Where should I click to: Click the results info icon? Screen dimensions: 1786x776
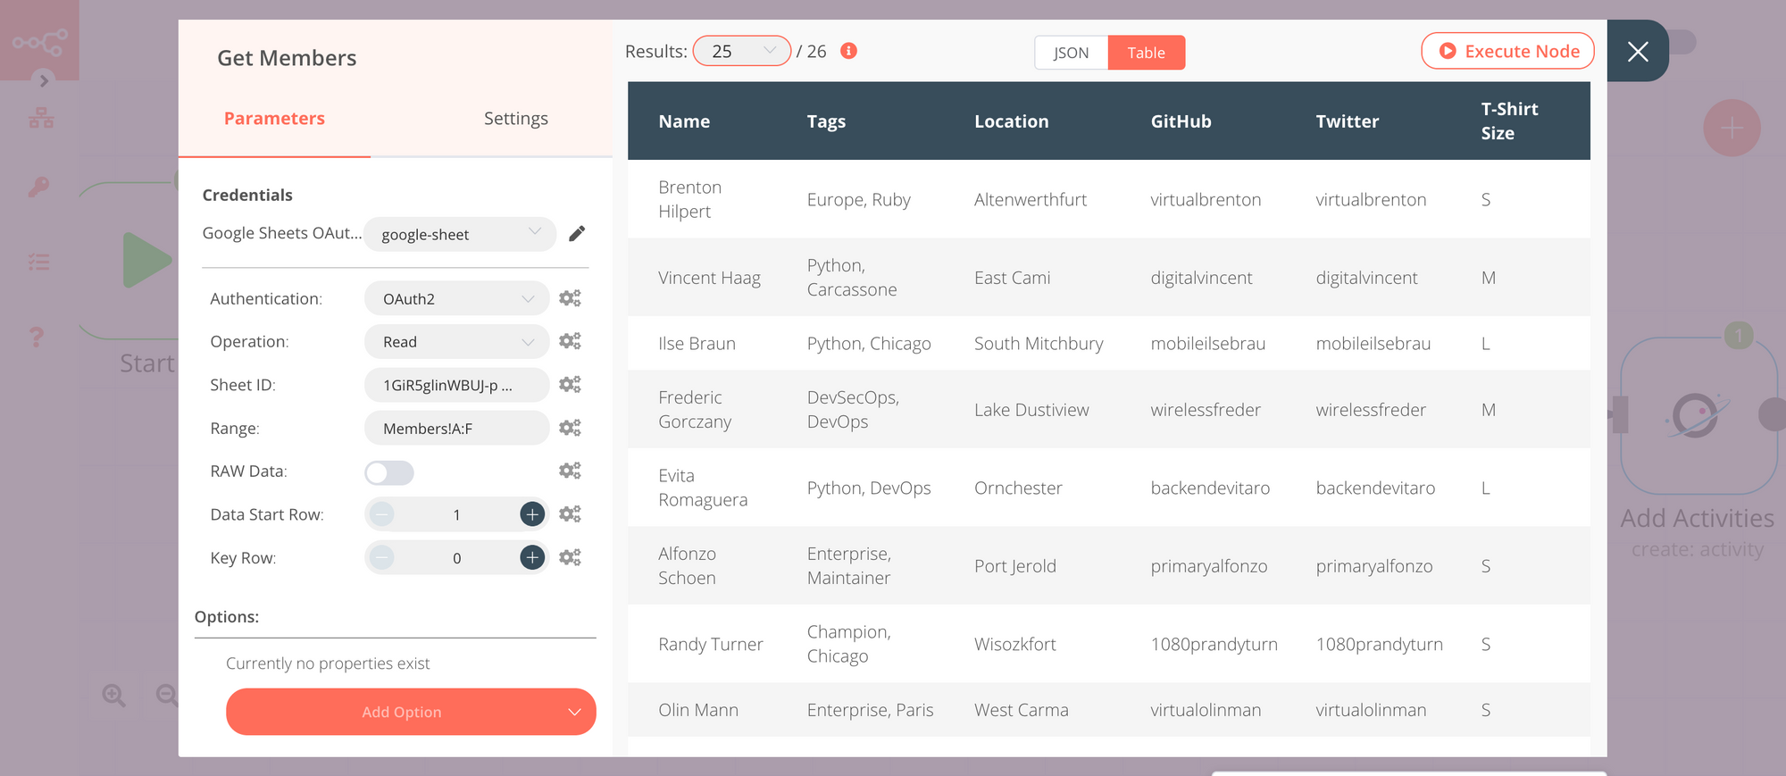[849, 51]
